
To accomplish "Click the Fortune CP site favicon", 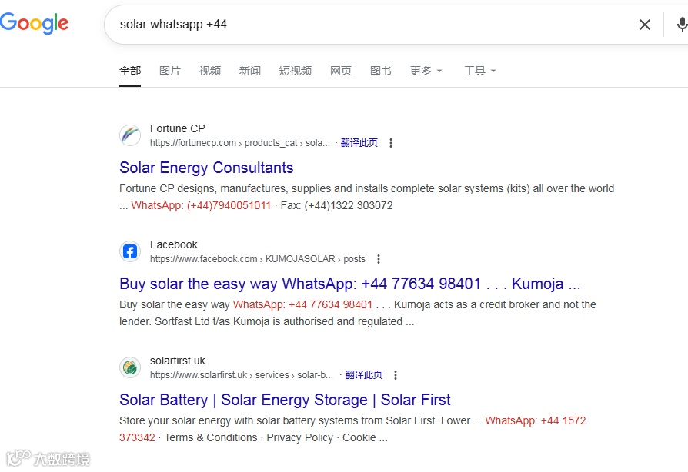I will pyautogui.click(x=130, y=135).
